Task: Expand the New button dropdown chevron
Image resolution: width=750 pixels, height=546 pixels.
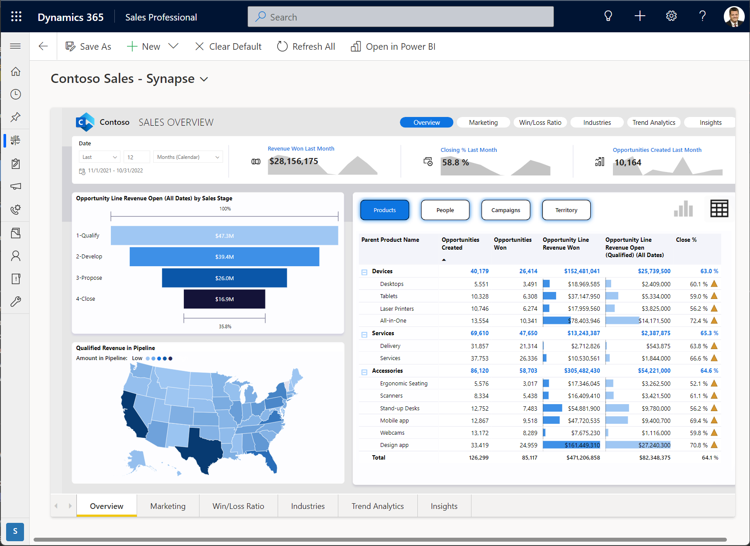Action: pyautogui.click(x=173, y=46)
